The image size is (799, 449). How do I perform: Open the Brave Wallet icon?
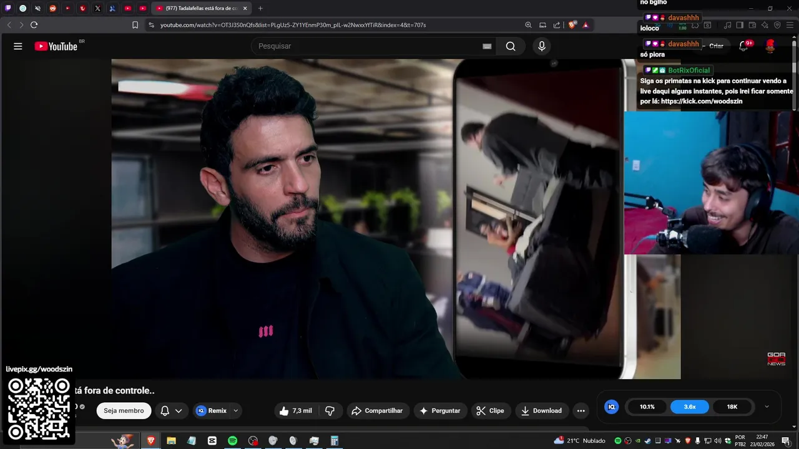pos(752,25)
